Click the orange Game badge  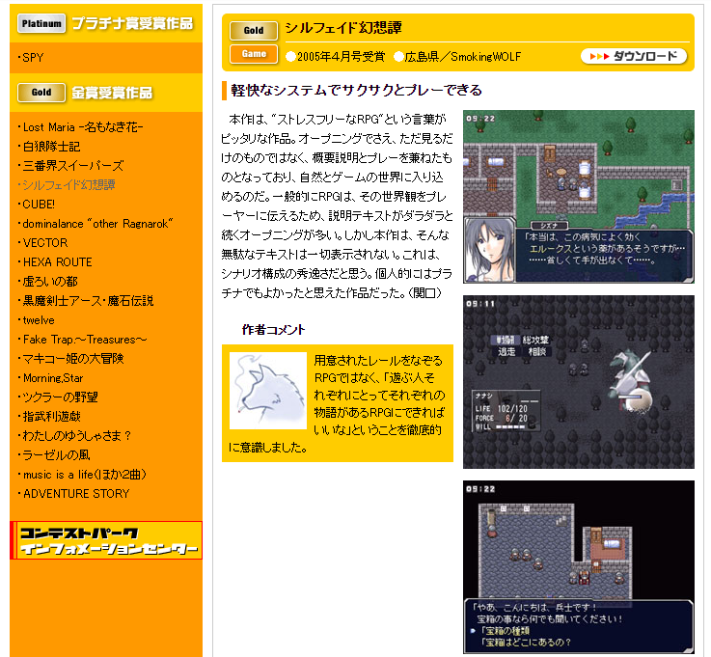254,54
